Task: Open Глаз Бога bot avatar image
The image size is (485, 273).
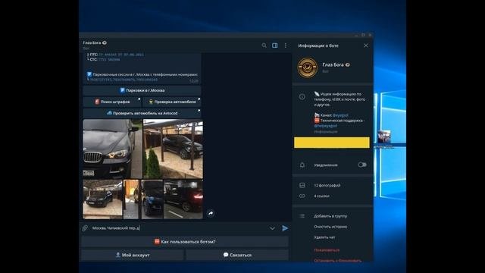Action: 308,67
